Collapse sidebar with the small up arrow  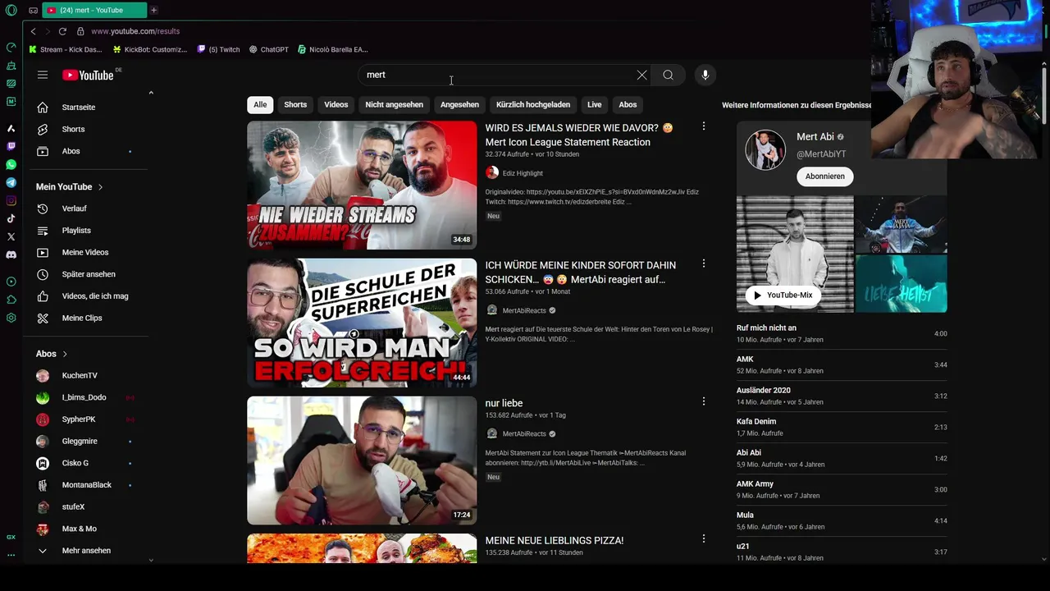coord(151,93)
